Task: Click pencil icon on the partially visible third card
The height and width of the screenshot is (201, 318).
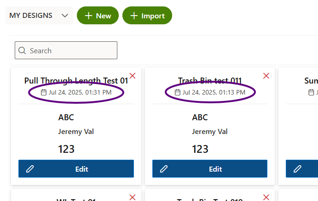Action: 297,169
